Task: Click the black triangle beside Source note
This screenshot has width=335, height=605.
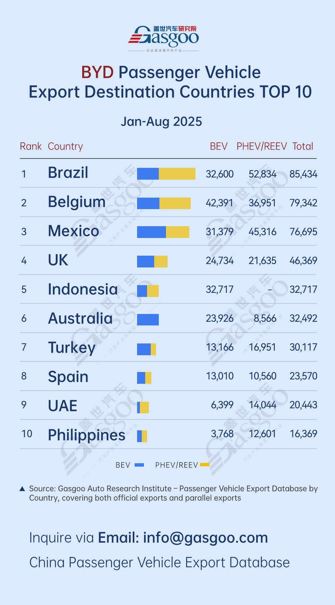Action: pos(22,489)
